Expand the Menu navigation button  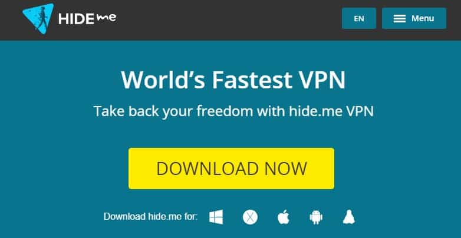coord(414,18)
